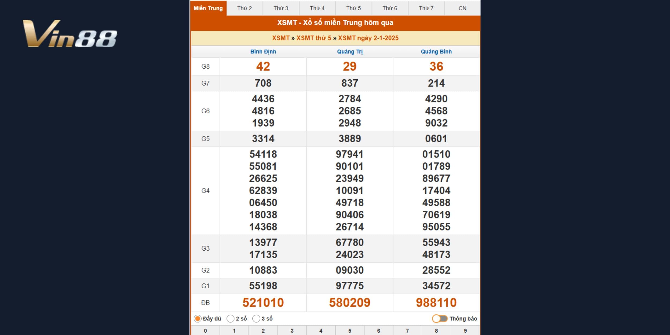This screenshot has width=670, height=335.
Task: Click the ĐB row label
Action: tap(205, 303)
